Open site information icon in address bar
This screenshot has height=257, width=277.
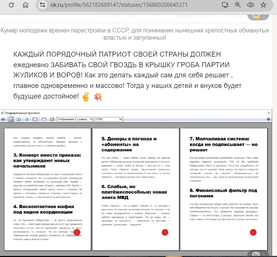(43, 5)
